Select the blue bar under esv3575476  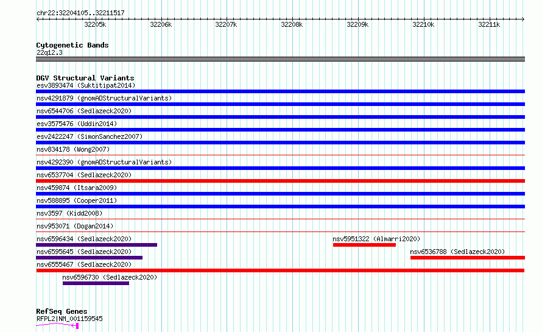[x=280, y=130]
